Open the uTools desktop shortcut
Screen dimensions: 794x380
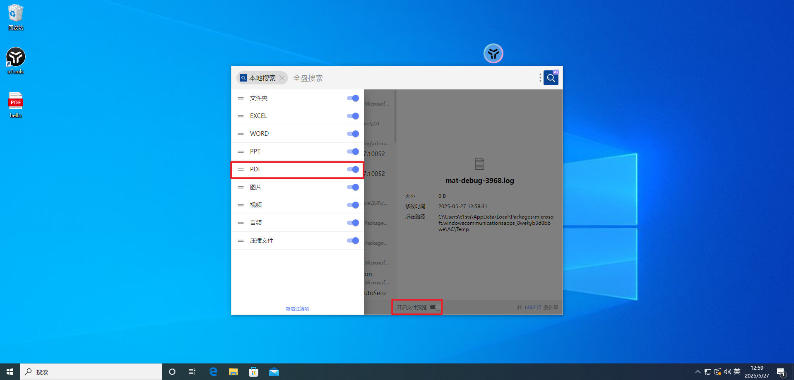(16, 61)
